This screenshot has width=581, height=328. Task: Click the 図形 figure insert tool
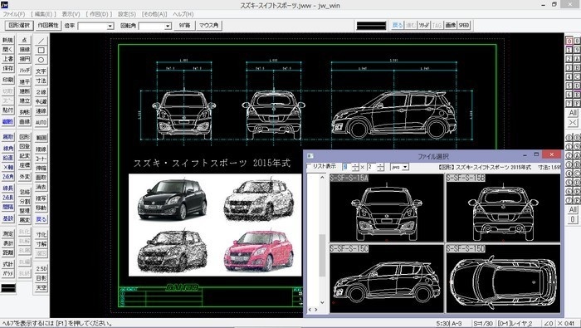pos(24,137)
